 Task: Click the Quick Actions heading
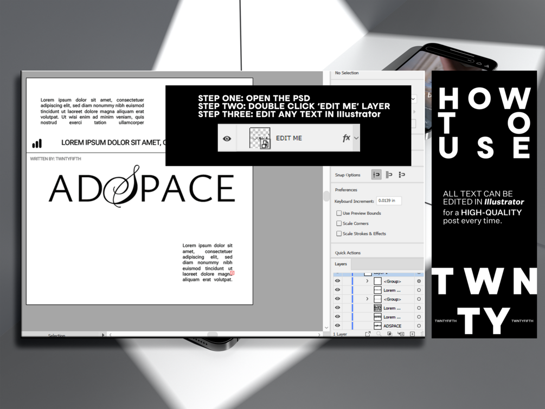[348, 253]
